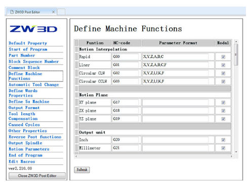Toggle Modal checkbox for Rapid
This screenshot has height=187, width=250.
pos(223,57)
